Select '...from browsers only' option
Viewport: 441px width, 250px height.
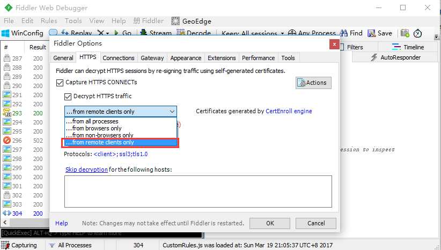click(121, 128)
